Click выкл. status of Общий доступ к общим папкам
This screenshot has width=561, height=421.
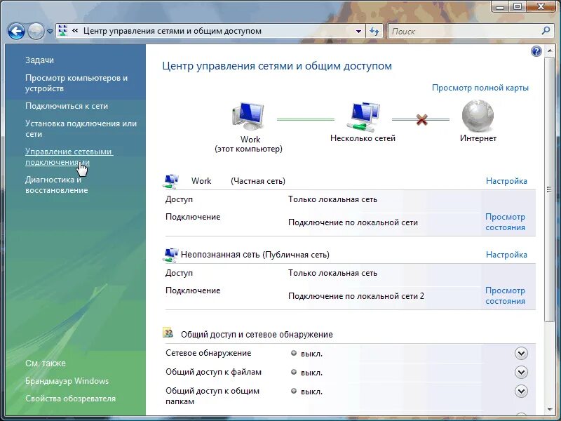coord(311,392)
